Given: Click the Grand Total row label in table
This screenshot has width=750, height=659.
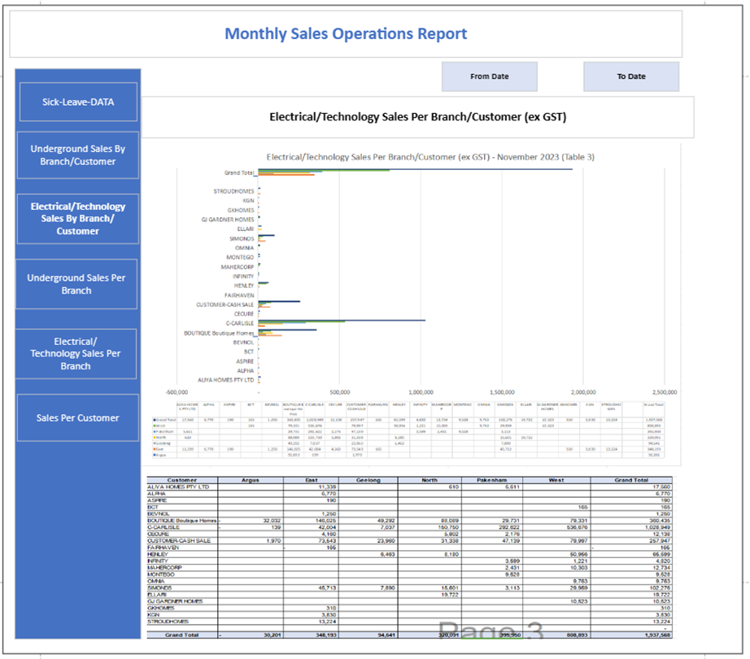Looking at the screenshot, I should point(181,633).
